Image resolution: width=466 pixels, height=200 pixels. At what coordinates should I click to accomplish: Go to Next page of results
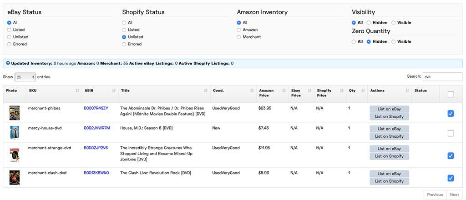pos(455,195)
